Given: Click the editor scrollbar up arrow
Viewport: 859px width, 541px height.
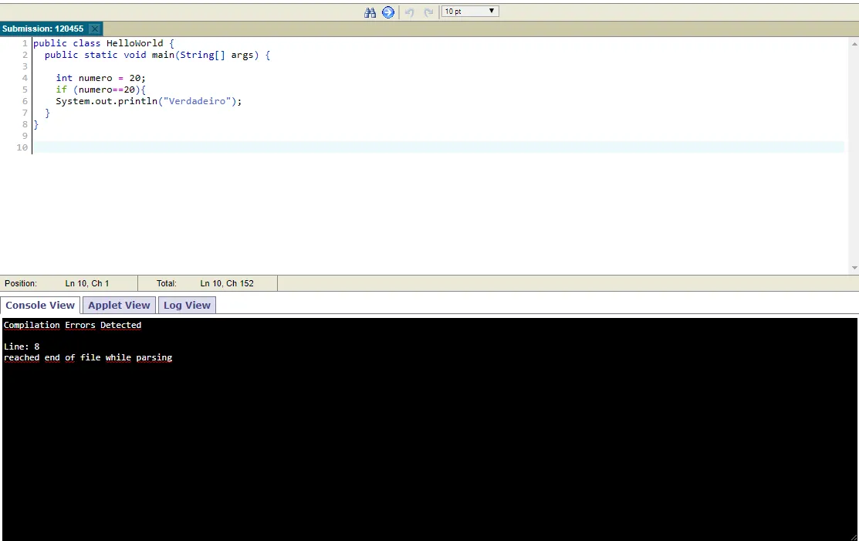Looking at the screenshot, I should (x=854, y=43).
